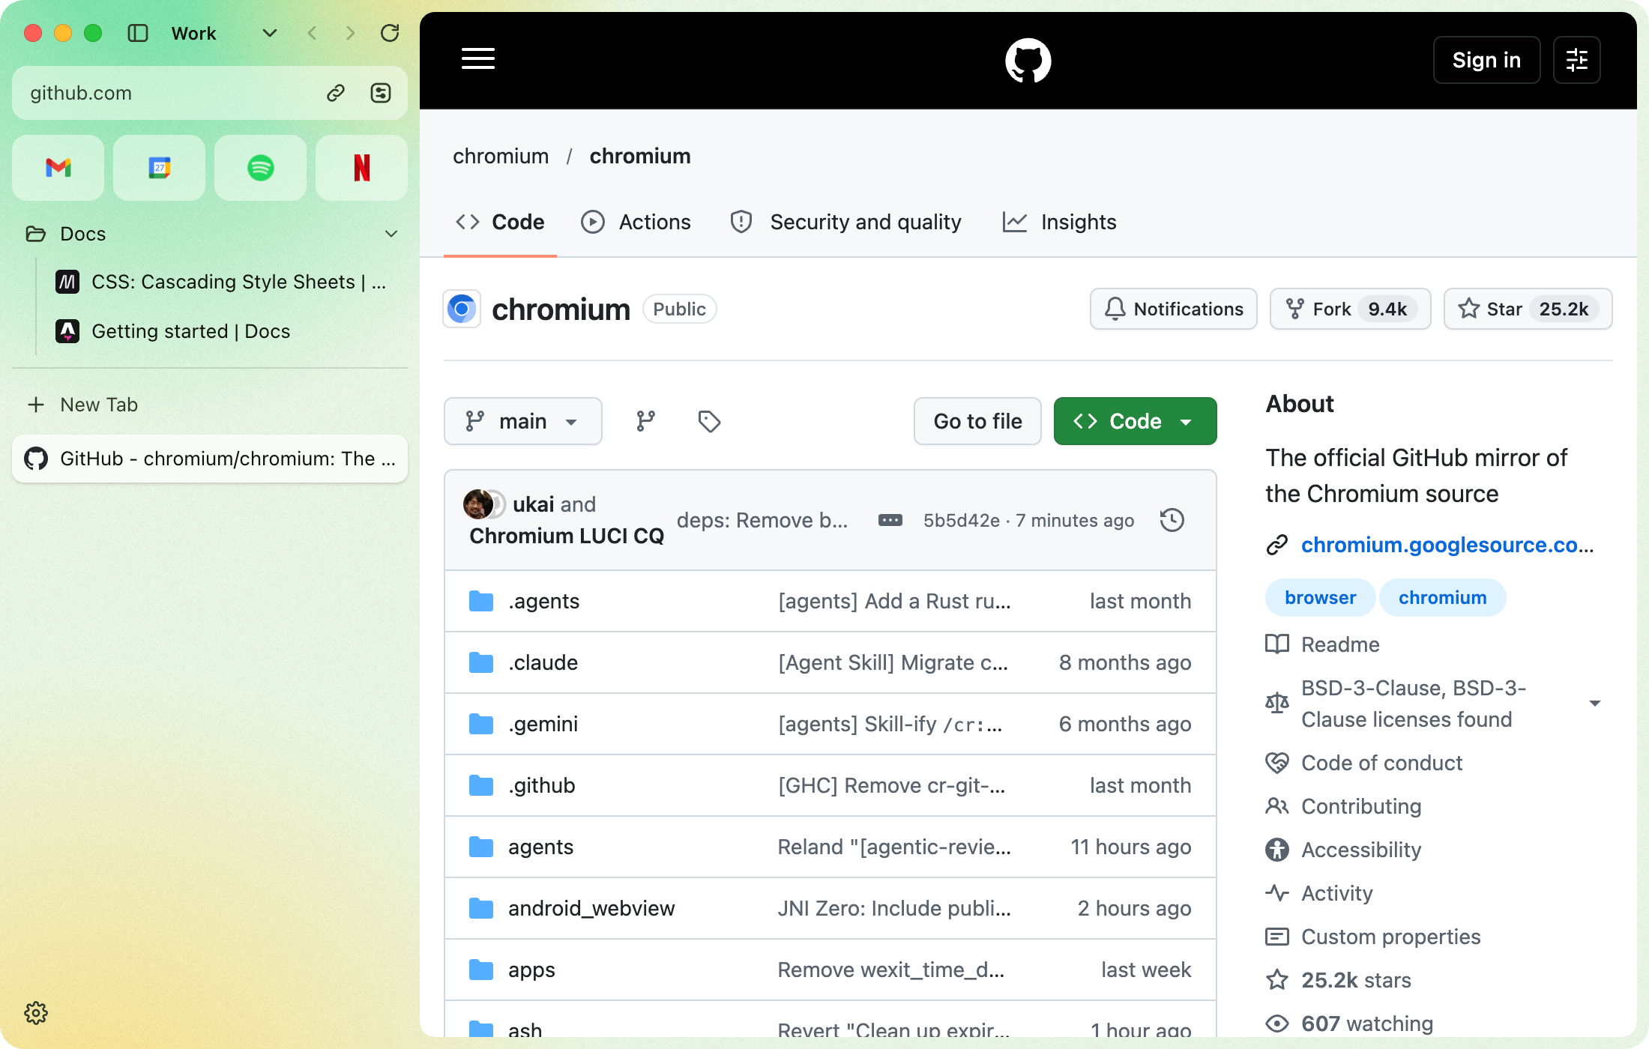Screen dimensions: 1649x1049
Task: Open the appearance settings sliders icon
Action: [x=1576, y=60]
